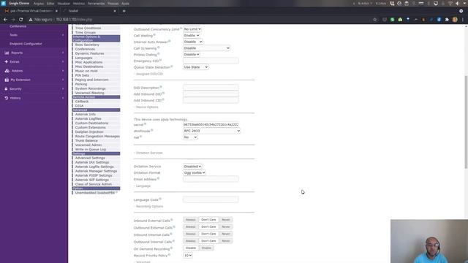Screen dimensions: 468x263
Task: Open a new browser tab
Action: coord(124,11)
